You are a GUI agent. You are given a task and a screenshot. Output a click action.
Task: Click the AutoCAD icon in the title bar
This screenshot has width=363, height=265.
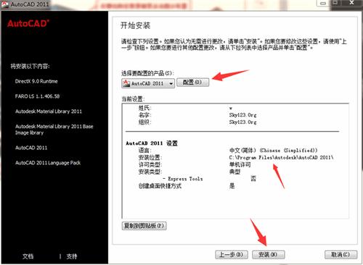click(x=5, y=4)
